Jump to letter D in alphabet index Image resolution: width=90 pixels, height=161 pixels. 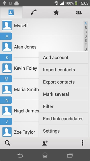(x=86, y=36)
